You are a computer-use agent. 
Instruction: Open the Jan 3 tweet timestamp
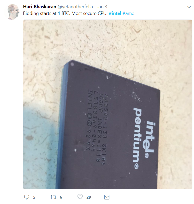tap(102, 6)
